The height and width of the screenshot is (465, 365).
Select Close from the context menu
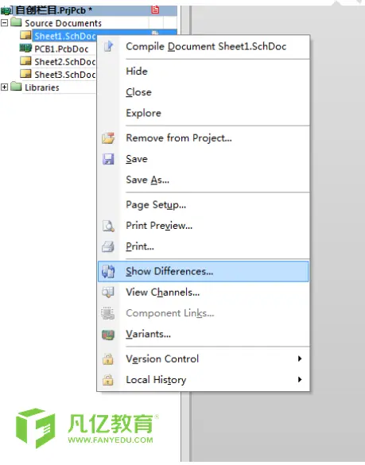(x=204, y=92)
